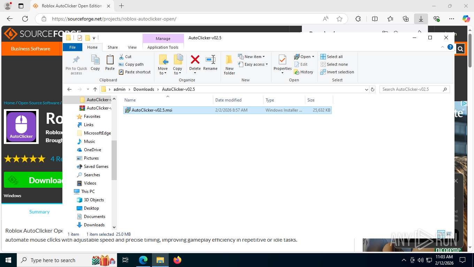Switch to large thumbnails view icon

449,234
